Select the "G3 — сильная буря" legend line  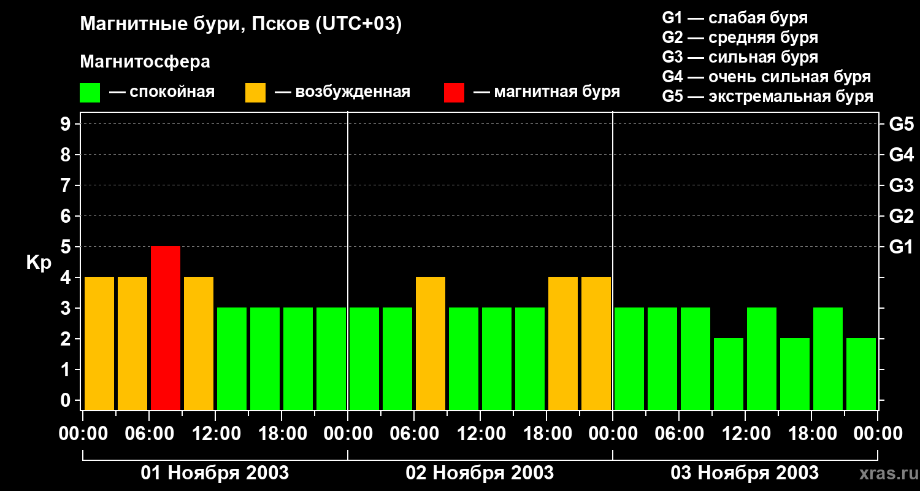click(740, 57)
